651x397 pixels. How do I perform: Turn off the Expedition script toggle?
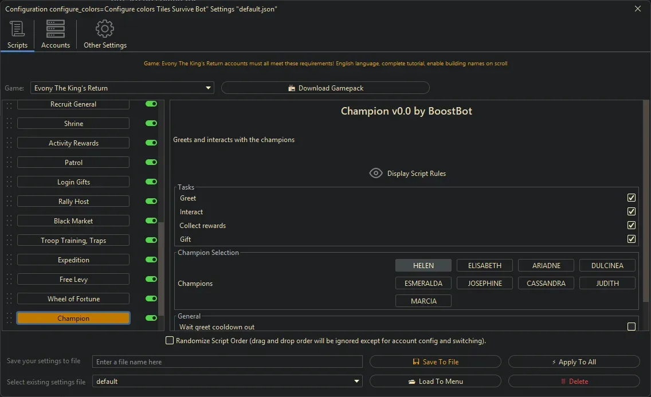pyautogui.click(x=151, y=260)
